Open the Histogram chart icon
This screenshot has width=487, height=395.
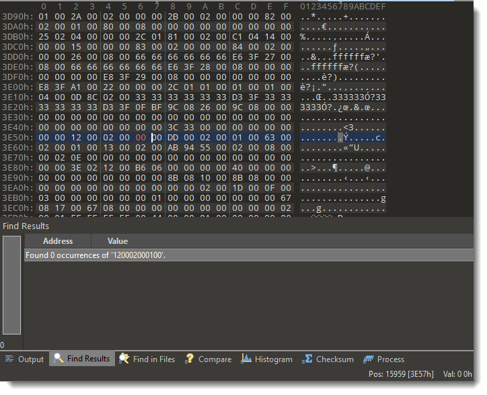(x=246, y=359)
